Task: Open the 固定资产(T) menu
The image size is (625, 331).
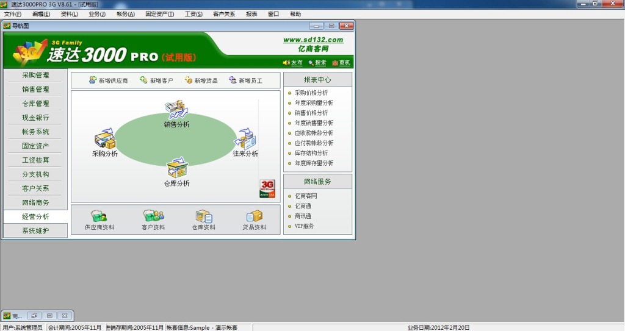Action: pyautogui.click(x=159, y=14)
